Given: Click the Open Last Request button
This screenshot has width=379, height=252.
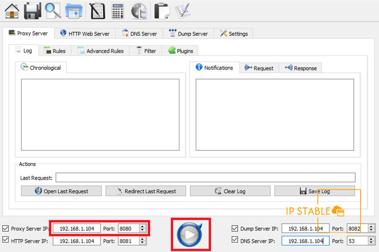Looking at the screenshot, I should 62,191.
